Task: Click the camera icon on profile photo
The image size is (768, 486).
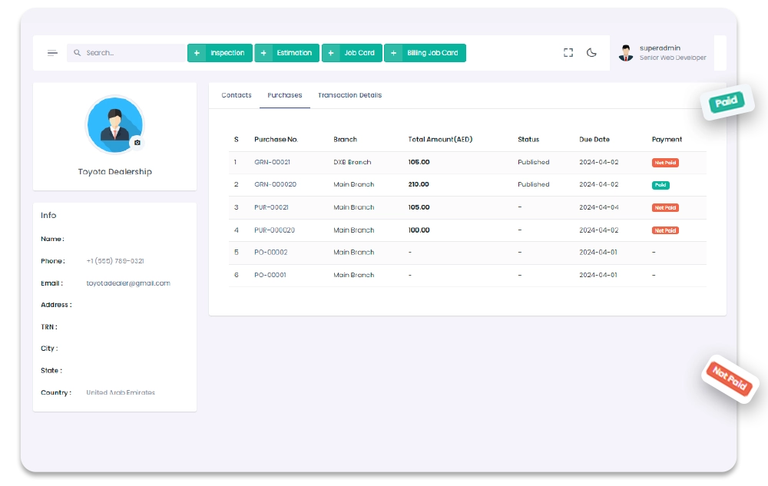Action: click(x=137, y=143)
